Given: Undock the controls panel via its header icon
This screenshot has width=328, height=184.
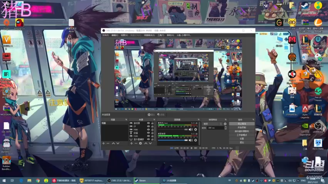Looking at the screenshot, I should click(253, 119).
